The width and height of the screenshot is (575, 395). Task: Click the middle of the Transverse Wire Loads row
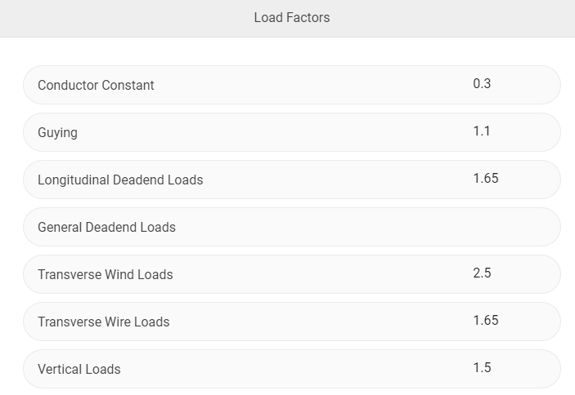pyautogui.click(x=292, y=322)
